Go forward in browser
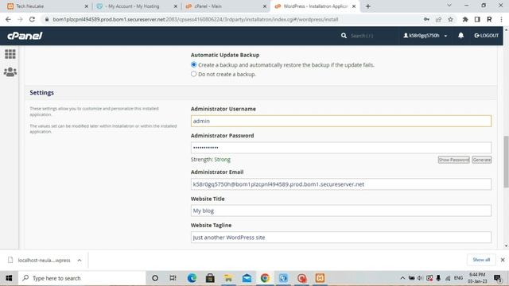 (x=20, y=19)
